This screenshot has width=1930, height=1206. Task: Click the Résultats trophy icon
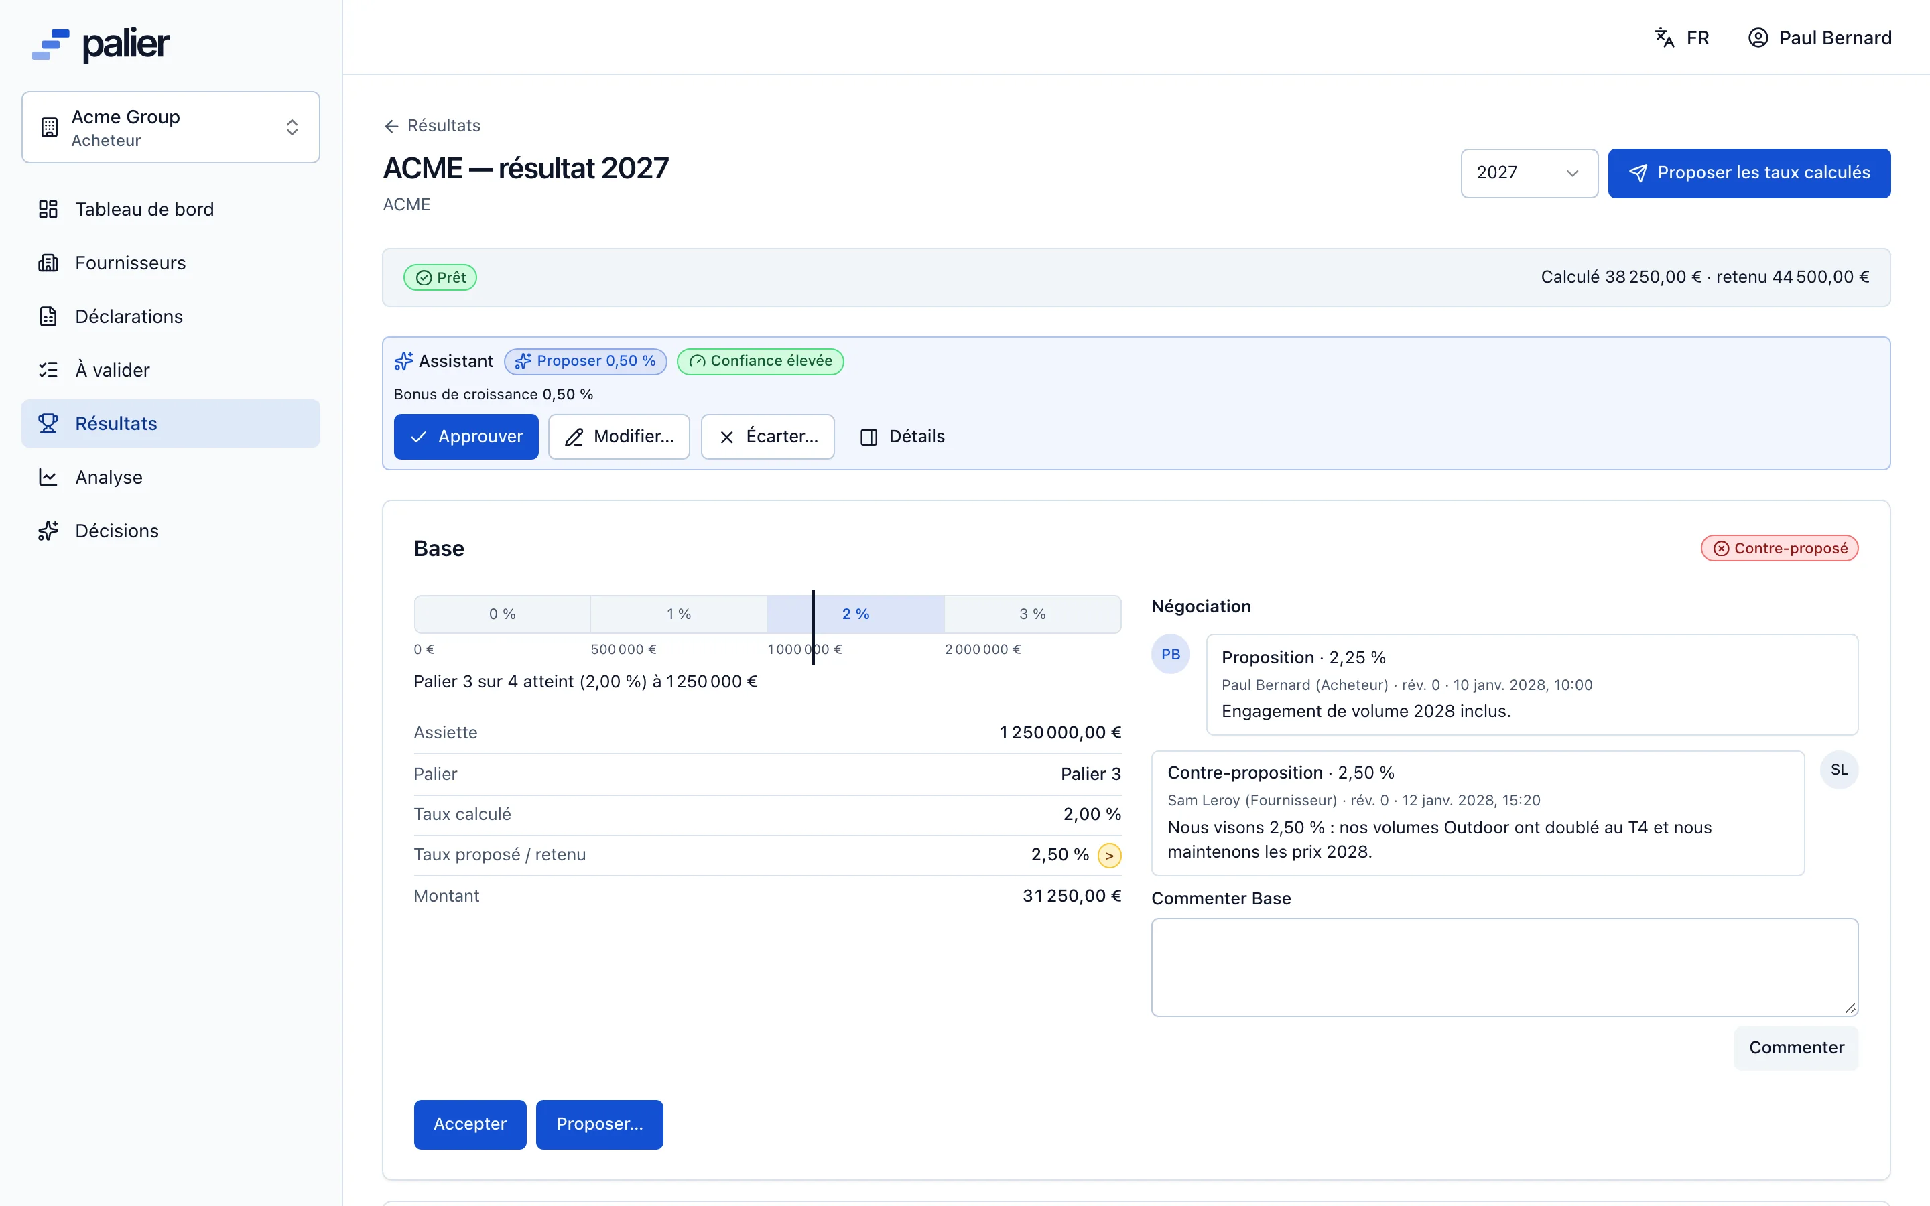tap(49, 423)
